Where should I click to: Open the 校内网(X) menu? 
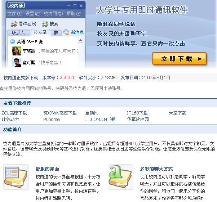pyautogui.click(x=53, y=14)
